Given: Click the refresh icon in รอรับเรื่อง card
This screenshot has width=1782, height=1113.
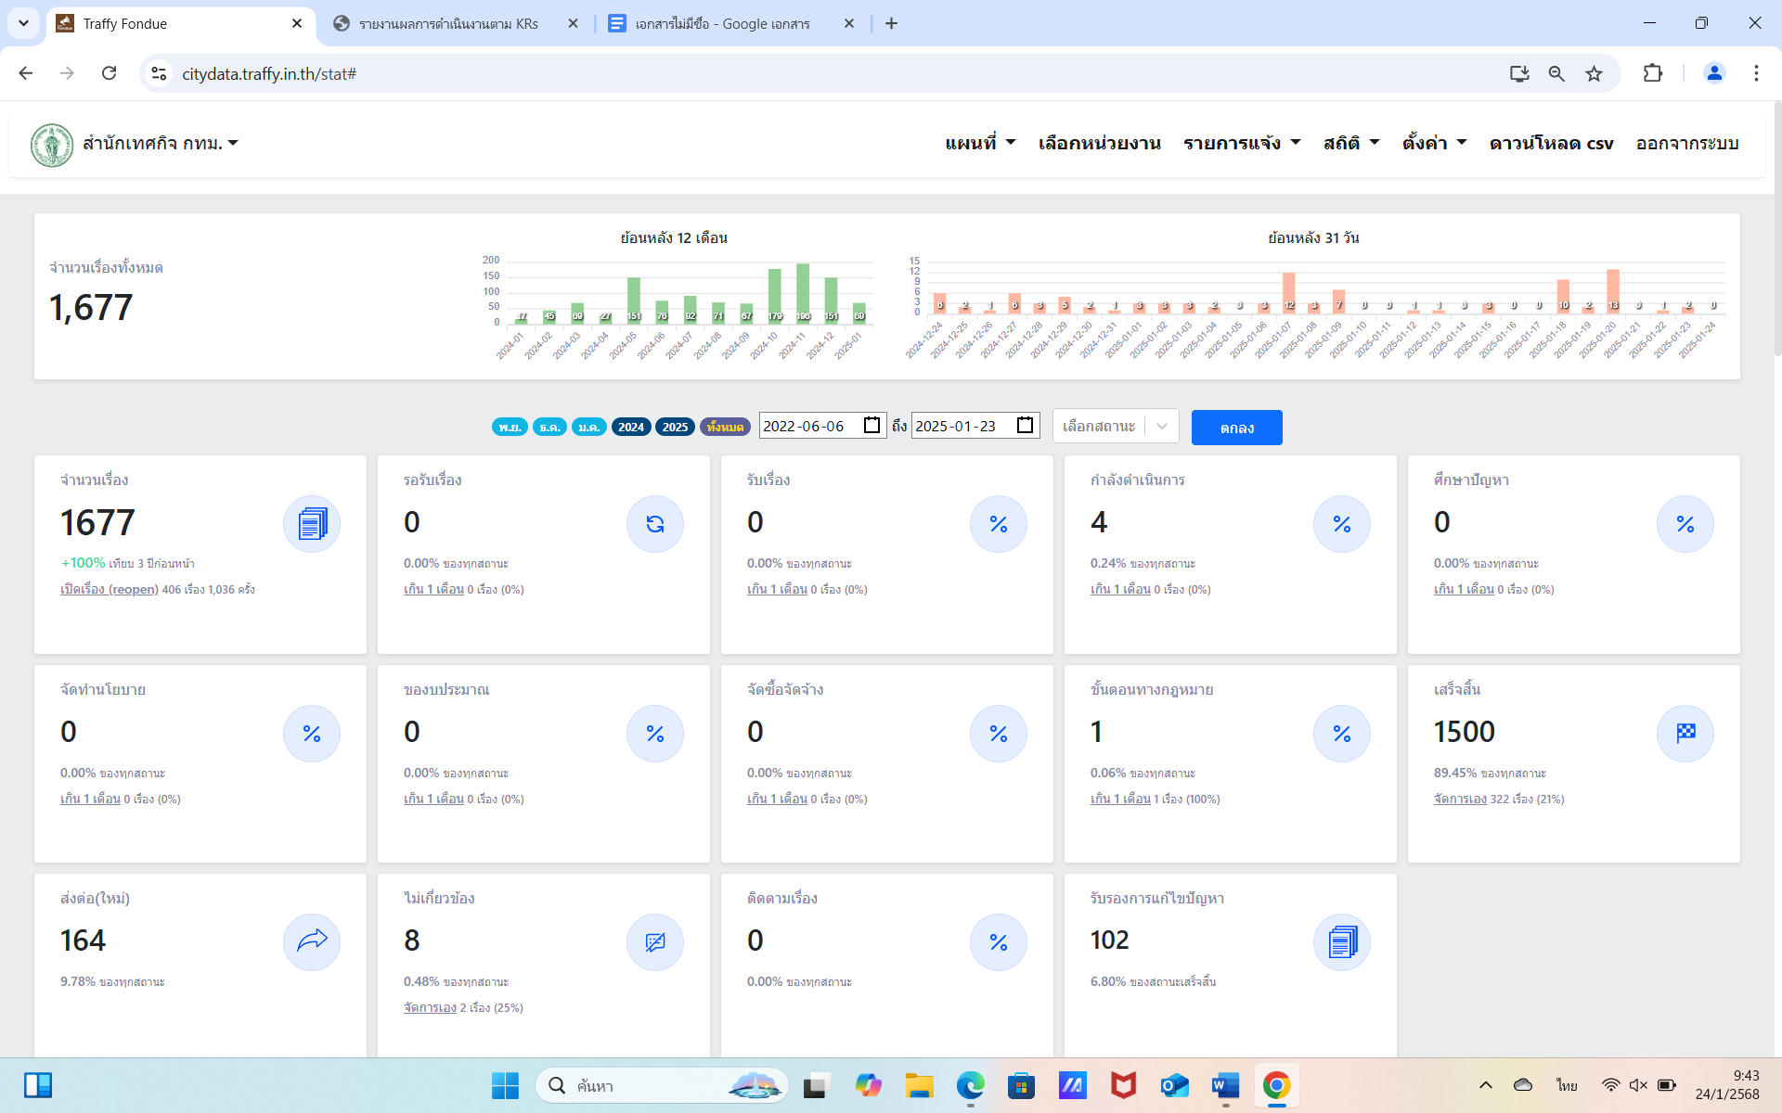Looking at the screenshot, I should tap(655, 524).
